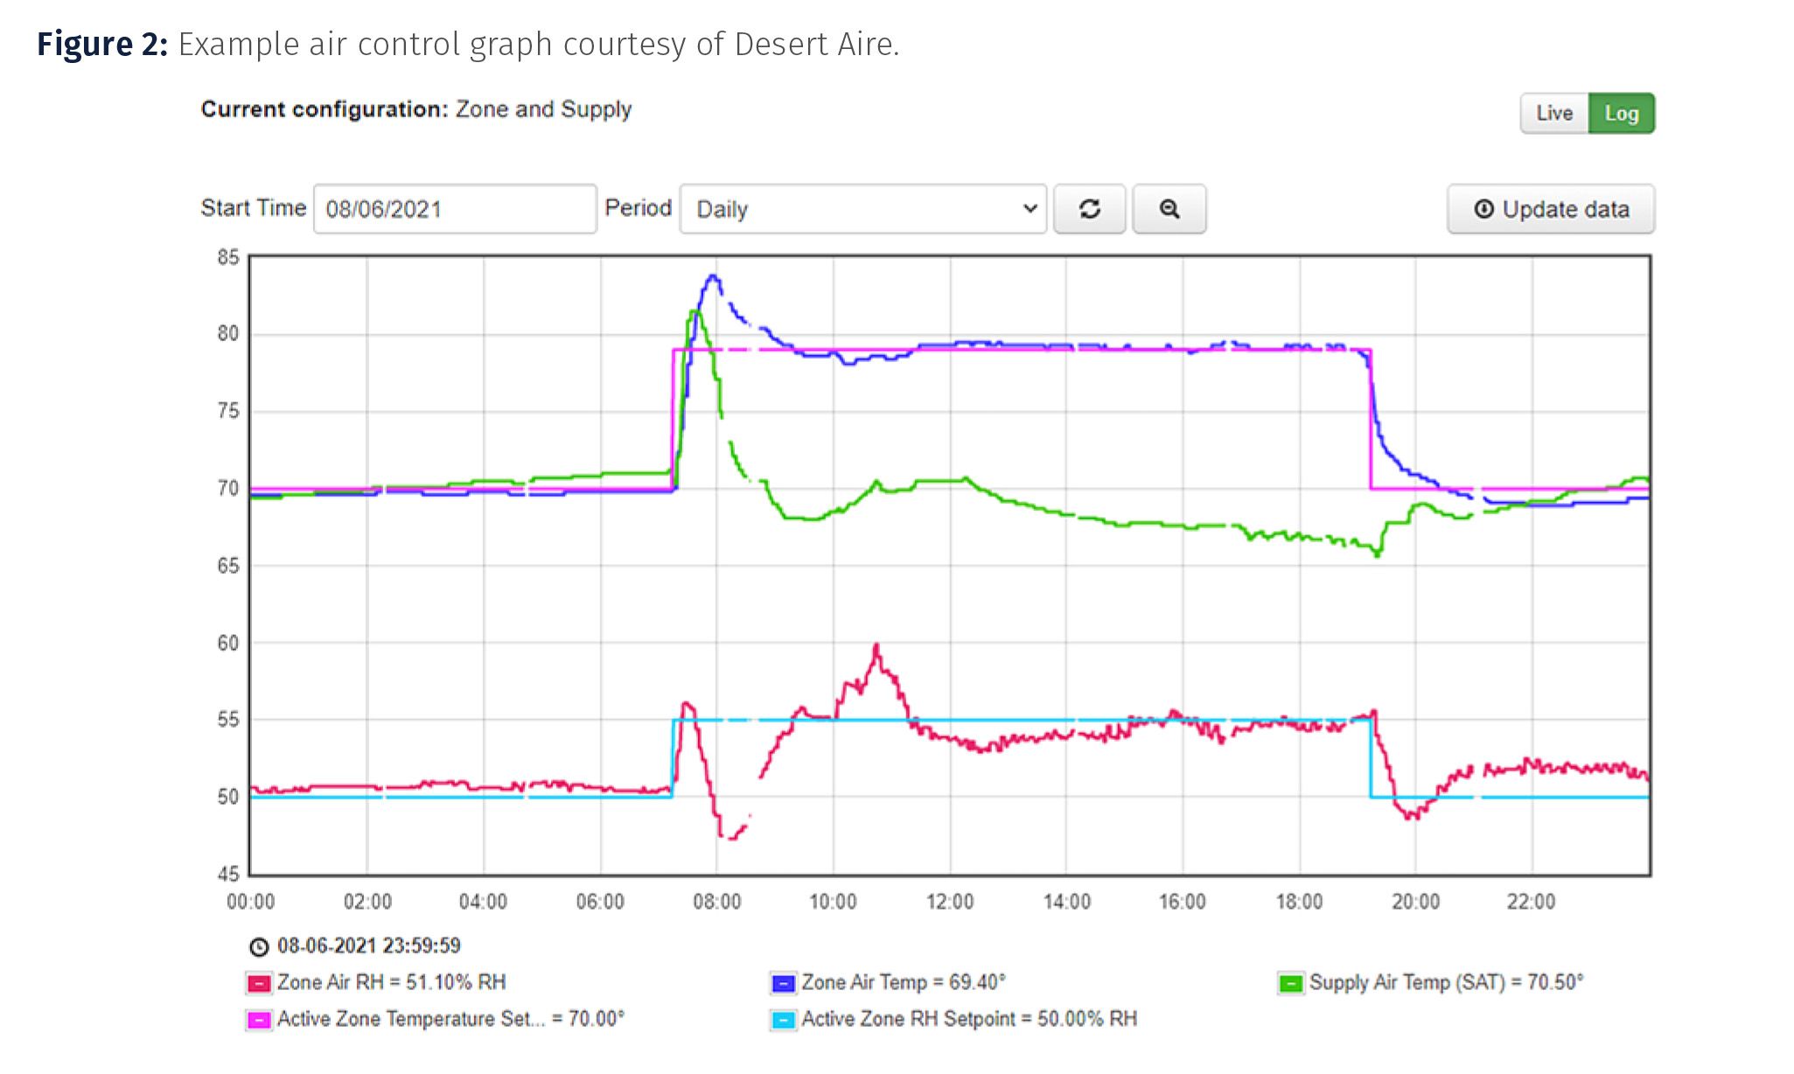Click the clock icon beside timestamp
Screen dimensions: 1794x1074
259,946
